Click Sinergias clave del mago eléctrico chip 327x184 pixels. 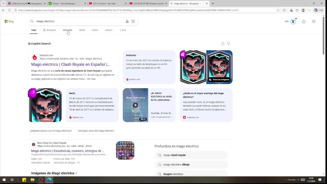pos(96,131)
